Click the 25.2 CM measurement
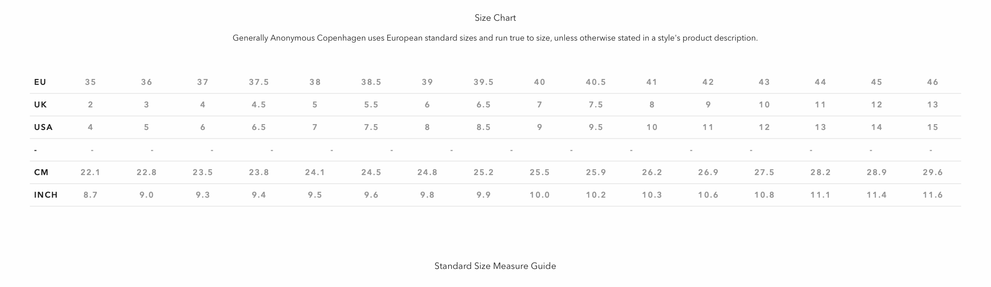This screenshot has width=991, height=287. [x=483, y=172]
